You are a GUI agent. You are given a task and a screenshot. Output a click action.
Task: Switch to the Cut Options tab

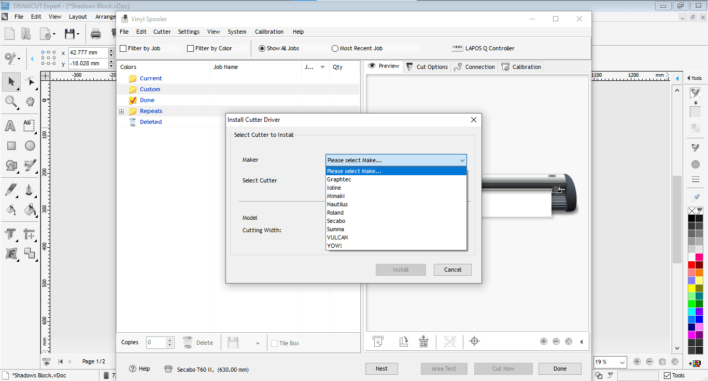(427, 67)
